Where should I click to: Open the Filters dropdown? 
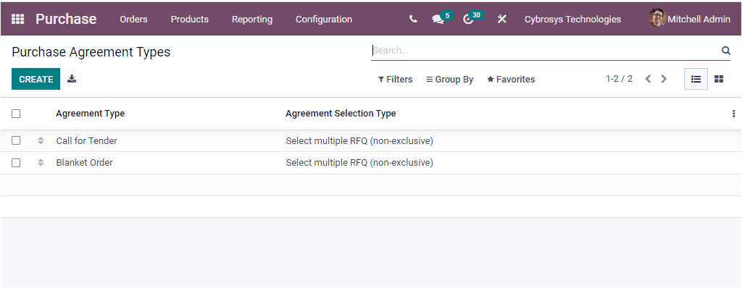pos(395,80)
